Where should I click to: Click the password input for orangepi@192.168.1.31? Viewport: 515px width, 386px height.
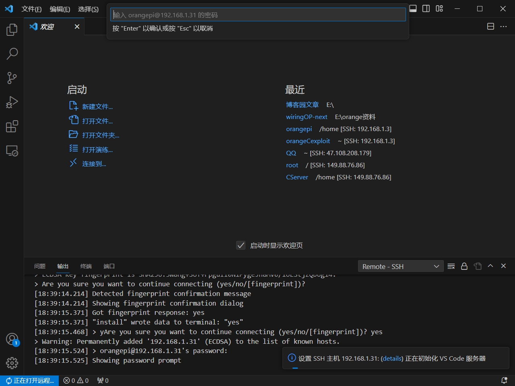[258, 15]
